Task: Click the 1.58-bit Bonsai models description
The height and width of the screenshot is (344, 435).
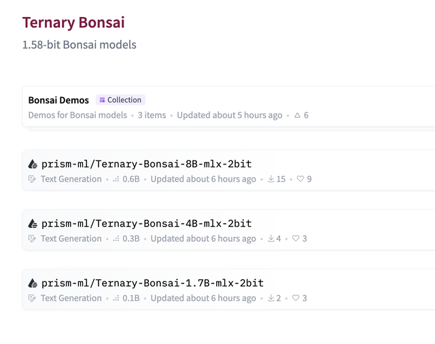Action: [80, 45]
